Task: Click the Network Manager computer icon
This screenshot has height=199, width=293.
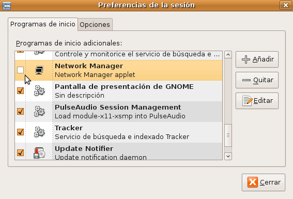Action: pos(39,70)
